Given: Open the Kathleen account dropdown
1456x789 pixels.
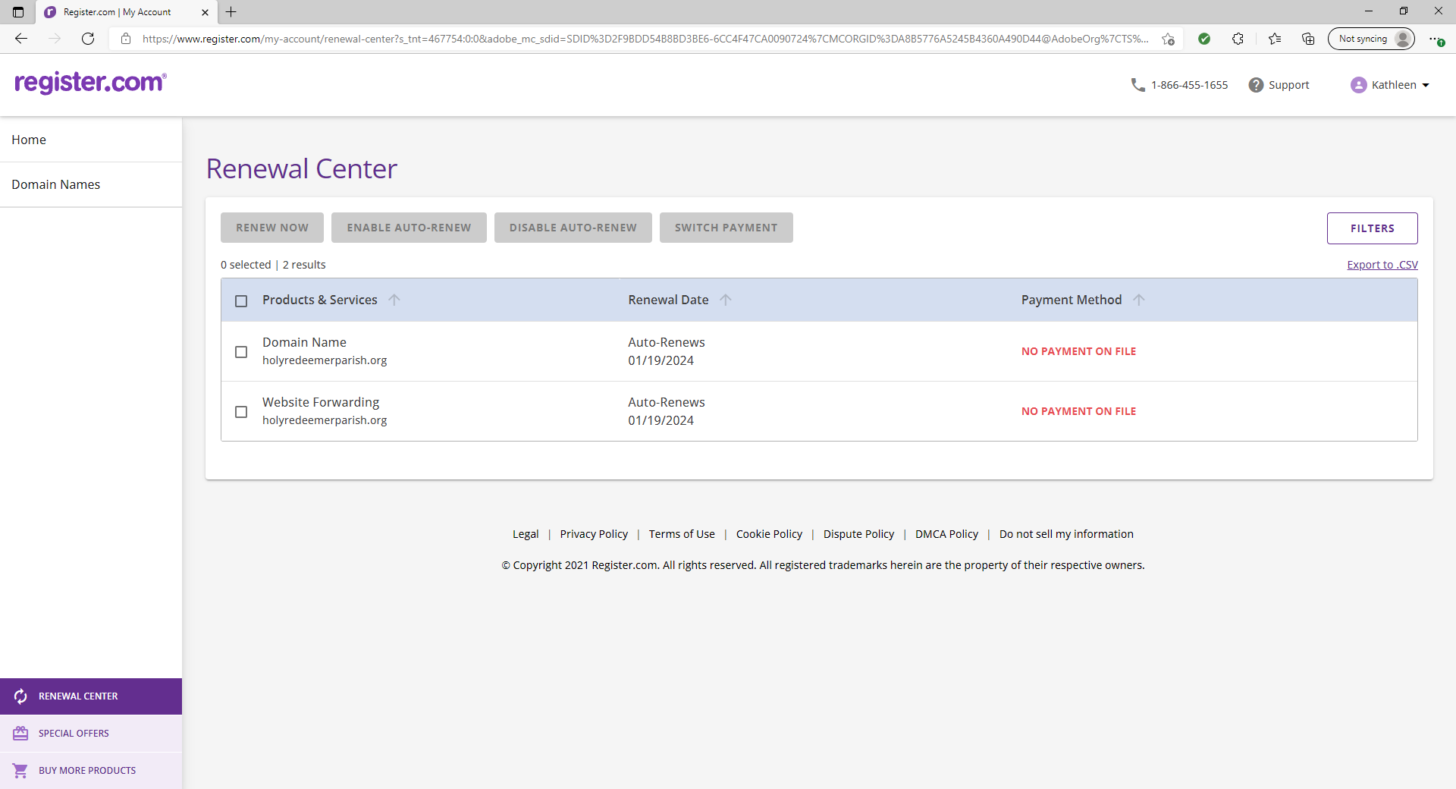Looking at the screenshot, I should click(x=1390, y=85).
